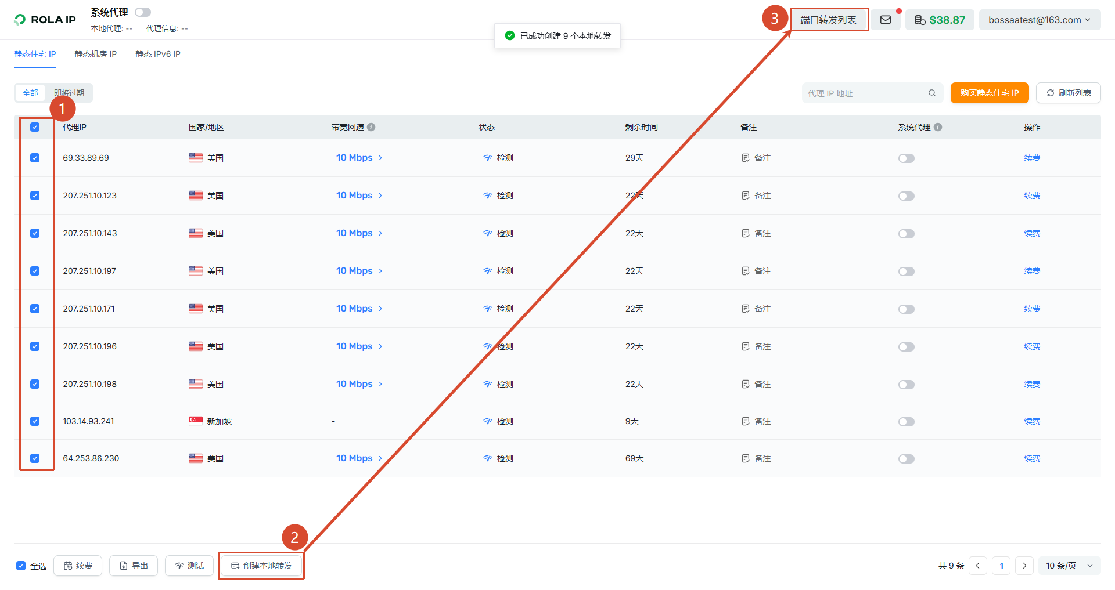Edit note for 207.251.10.196
1115x590 pixels.
pos(756,346)
